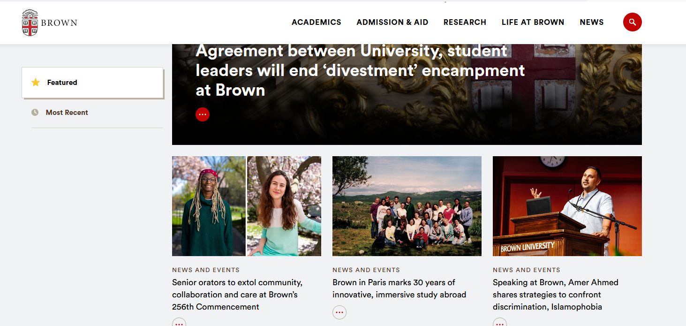Switch to the Most Recent tab
Image resolution: width=686 pixels, height=326 pixels.
(x=97, y=113)
